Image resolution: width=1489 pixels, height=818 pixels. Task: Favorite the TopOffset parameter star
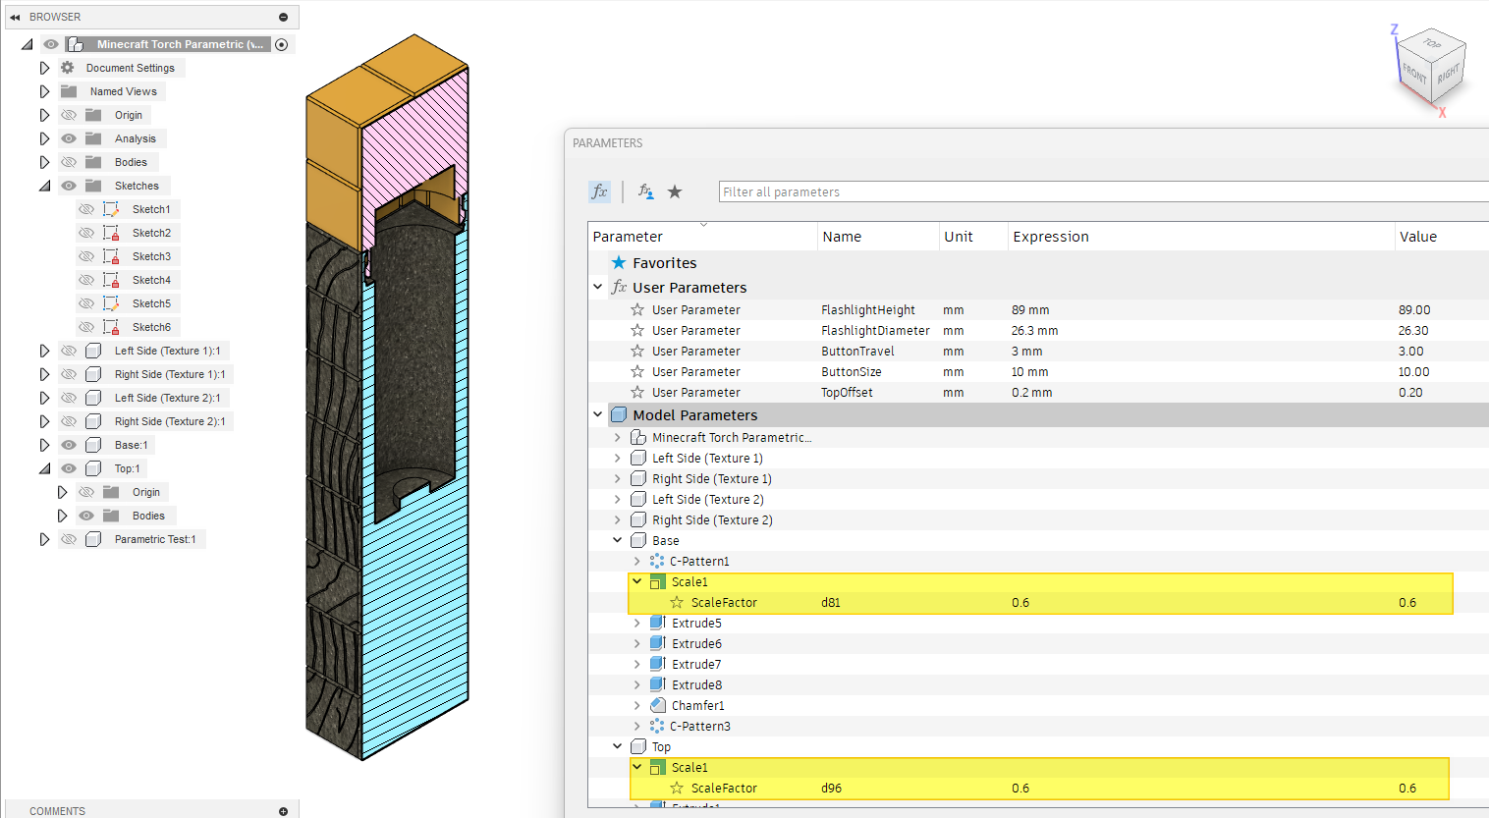(637, 392)
